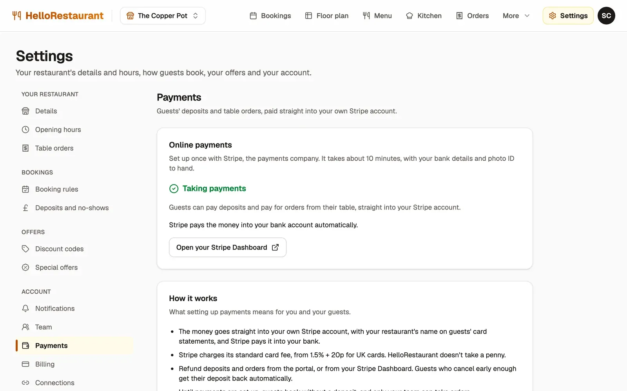Click the HelloRestaurant brand name
627x391 pixels.
point(64,16)
